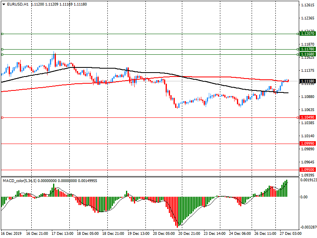317x238 pixels.
Task: Select the 1.11680 green price label
Action: (x=307, y=54)
